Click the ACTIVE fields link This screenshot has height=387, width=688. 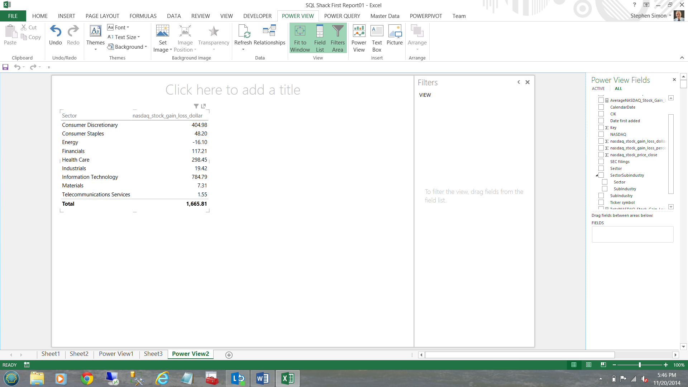[x=598, y=89]
